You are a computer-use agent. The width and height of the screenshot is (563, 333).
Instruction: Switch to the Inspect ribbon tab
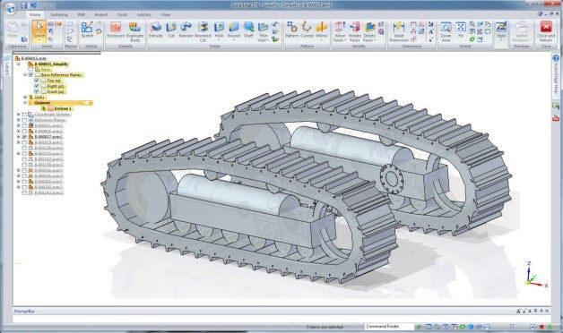pos(101,14)
